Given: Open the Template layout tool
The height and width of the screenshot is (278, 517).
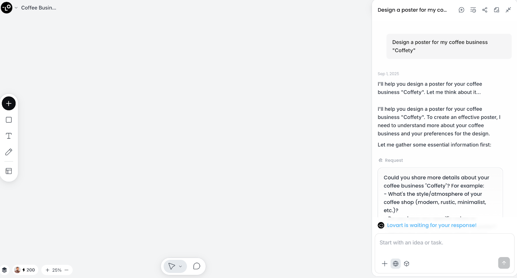Looking at the screenshot, I should 8,171.
